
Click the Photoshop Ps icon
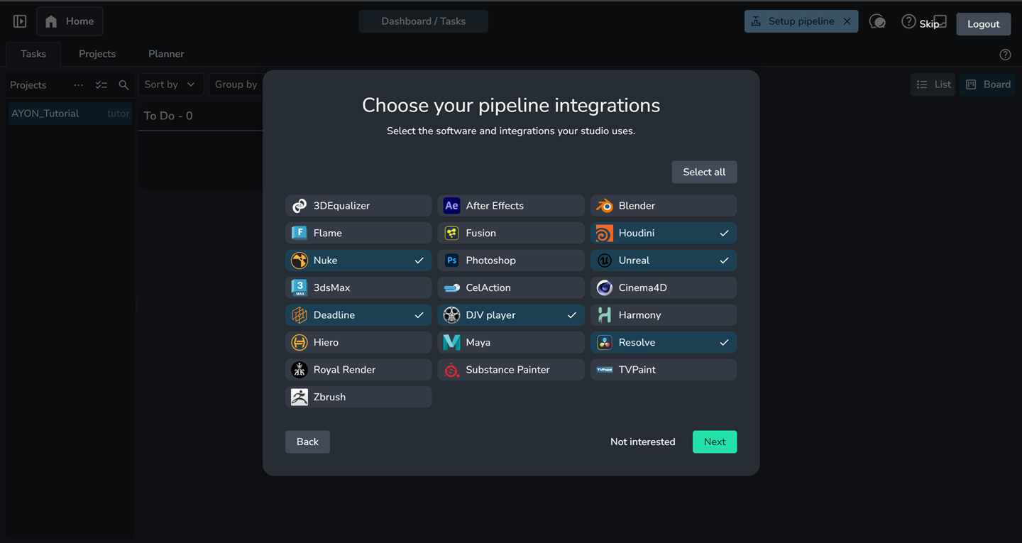(451, 260)
